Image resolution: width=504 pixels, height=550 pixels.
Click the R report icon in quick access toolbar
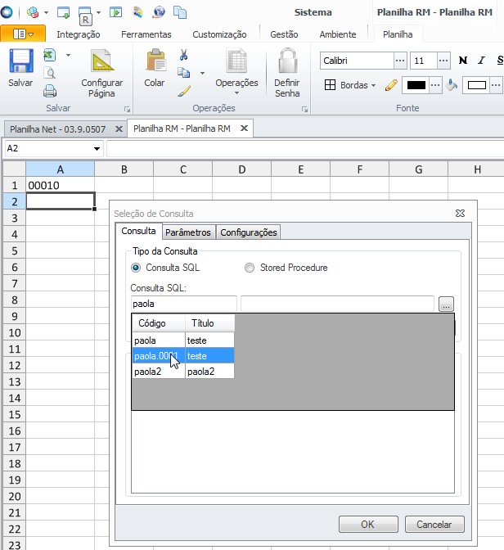85,16
